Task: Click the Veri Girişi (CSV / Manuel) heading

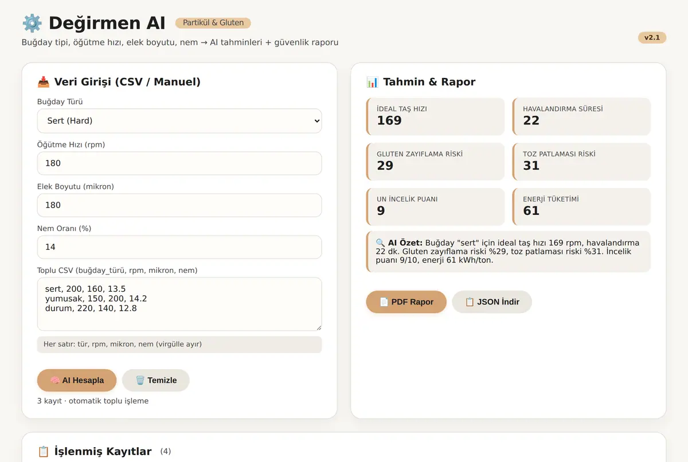Action: tap(127, 82)
